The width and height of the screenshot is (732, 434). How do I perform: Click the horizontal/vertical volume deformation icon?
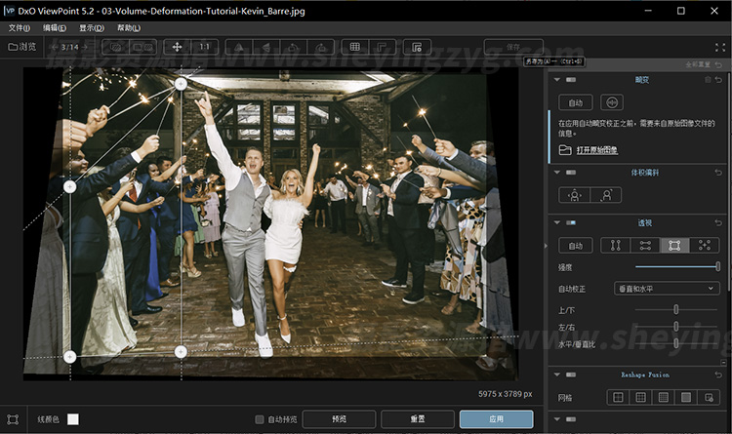(575, 195)
